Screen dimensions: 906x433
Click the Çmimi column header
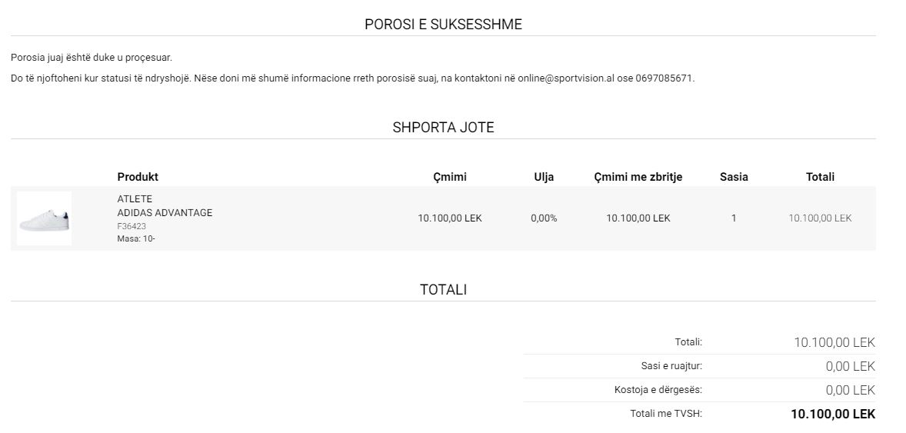click(450, 177)
